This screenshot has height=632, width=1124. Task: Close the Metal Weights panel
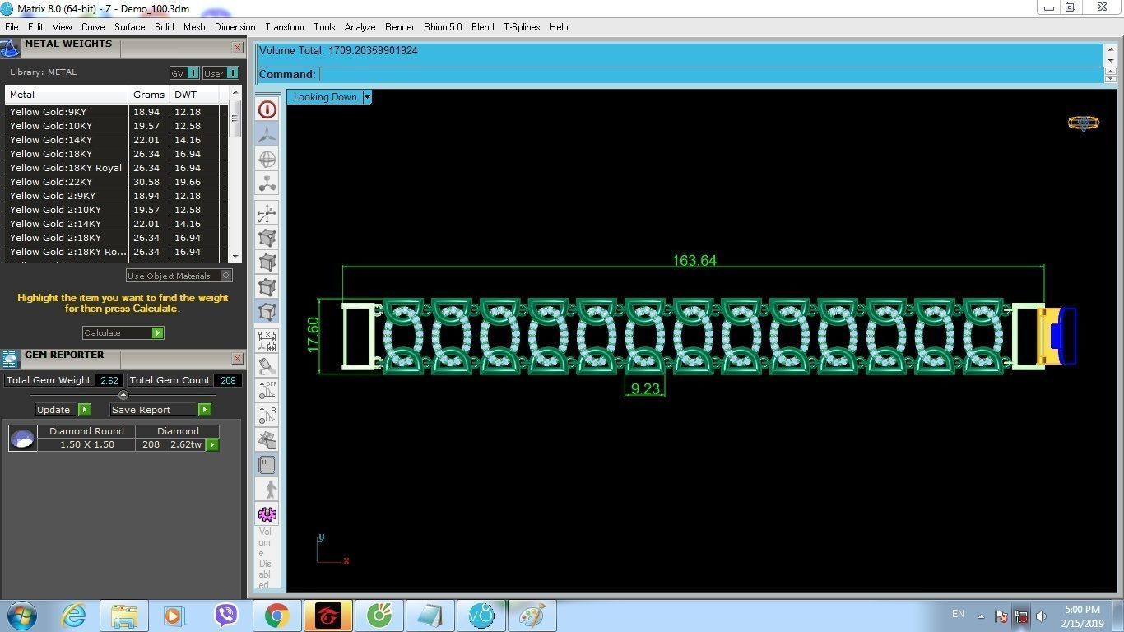237,49
